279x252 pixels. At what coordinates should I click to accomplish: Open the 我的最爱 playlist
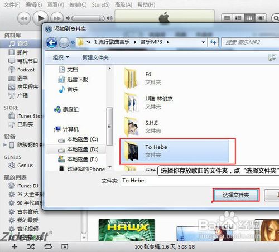(23, 220)
